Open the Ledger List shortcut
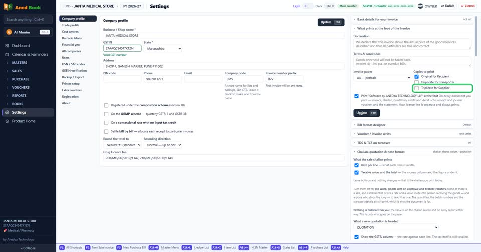Viewport: 481px width, 252px height. [x=195, y=247]
